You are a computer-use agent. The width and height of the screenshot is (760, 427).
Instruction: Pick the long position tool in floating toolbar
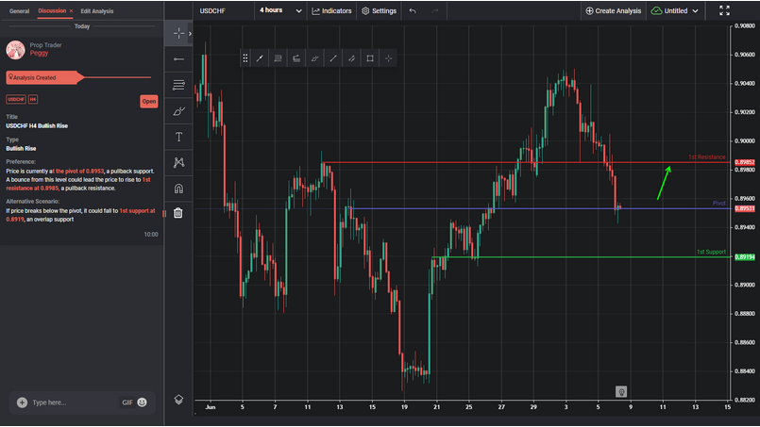296,58
